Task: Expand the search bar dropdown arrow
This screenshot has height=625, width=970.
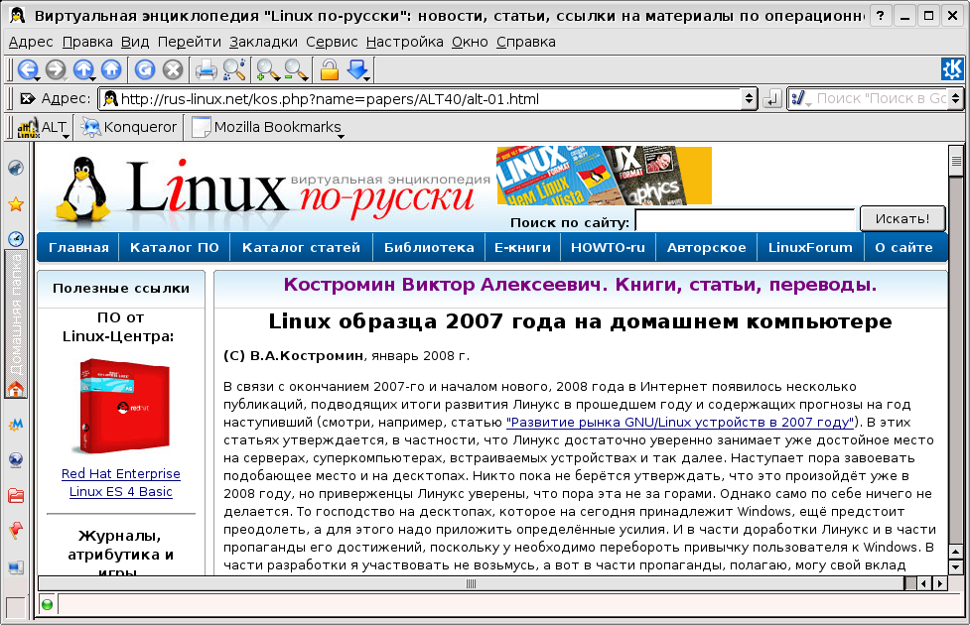Action: click(956, 98)
